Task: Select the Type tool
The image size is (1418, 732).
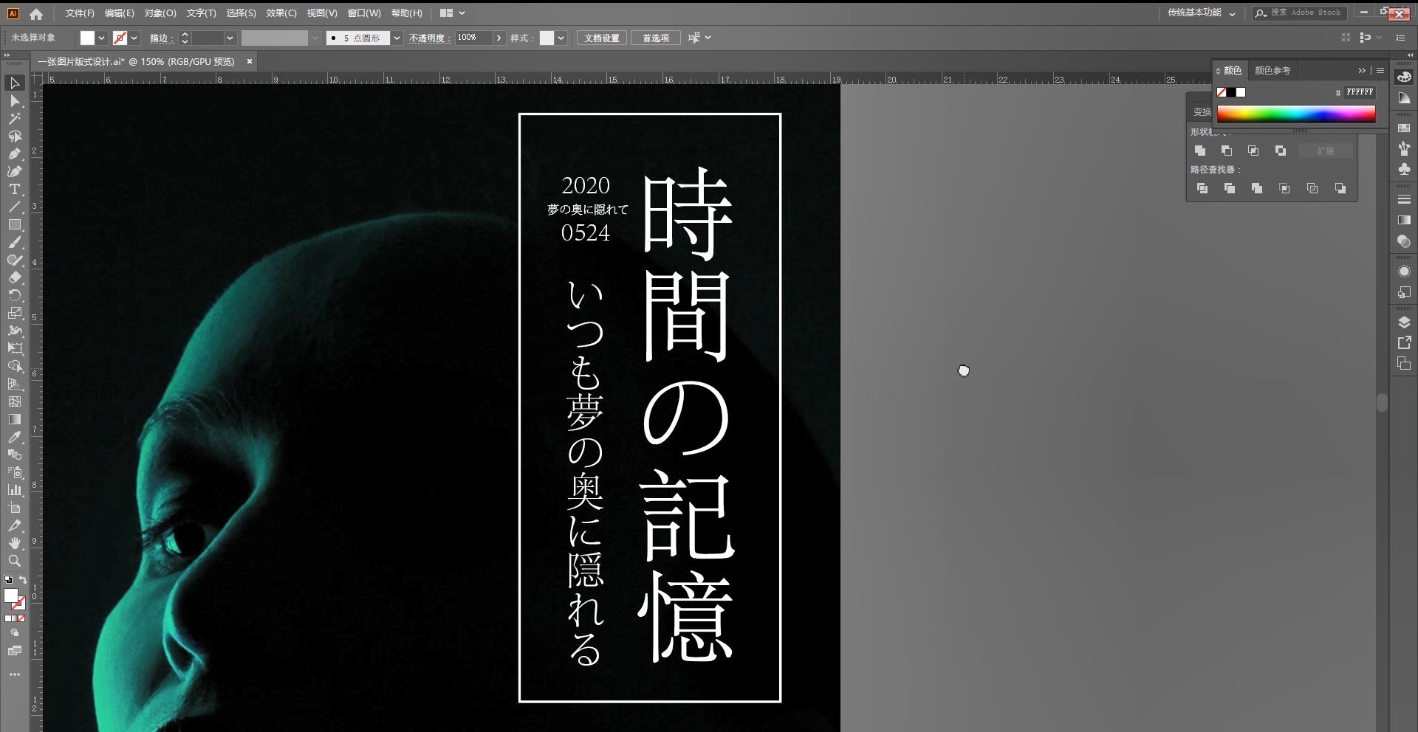Action: click(x=15, y=190)
